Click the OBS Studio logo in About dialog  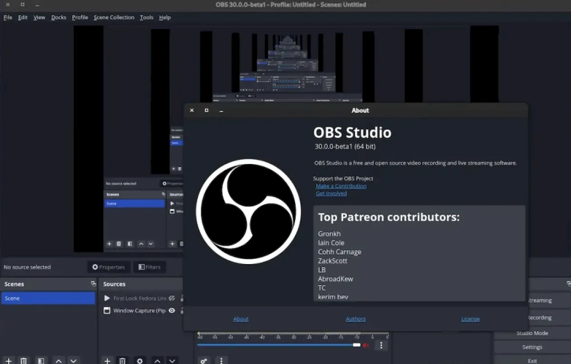click(x=248, y=212)
